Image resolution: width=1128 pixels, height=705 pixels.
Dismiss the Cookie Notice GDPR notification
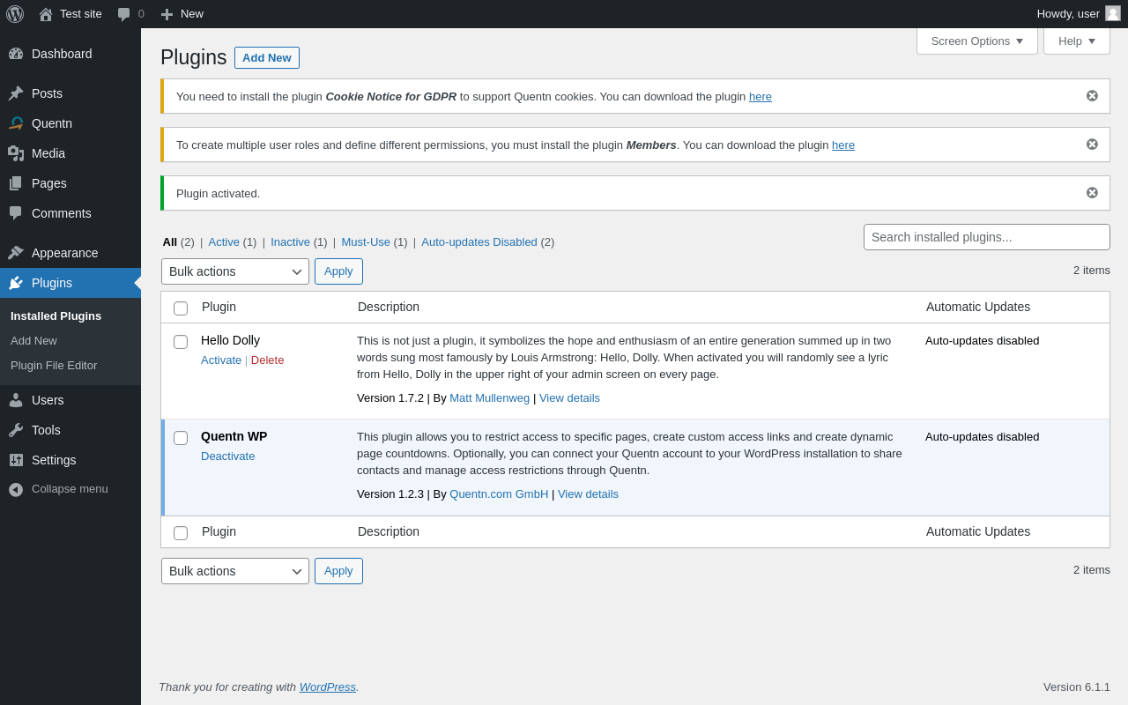click(1092, 96)
